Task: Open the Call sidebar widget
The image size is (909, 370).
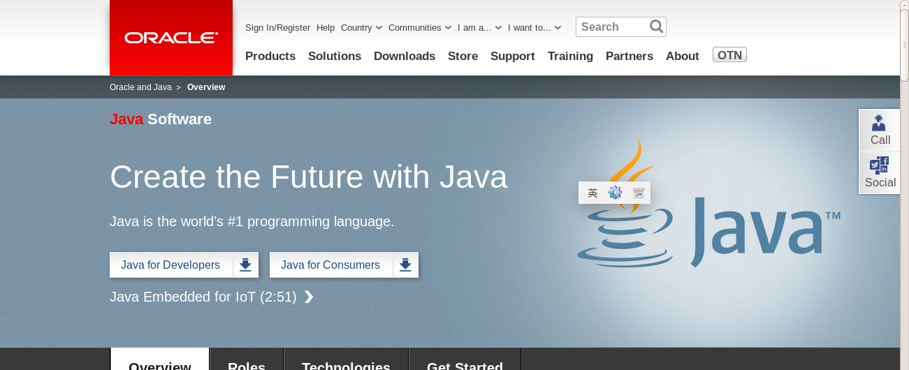Action: pyautogui.click(x=880, y=131)
